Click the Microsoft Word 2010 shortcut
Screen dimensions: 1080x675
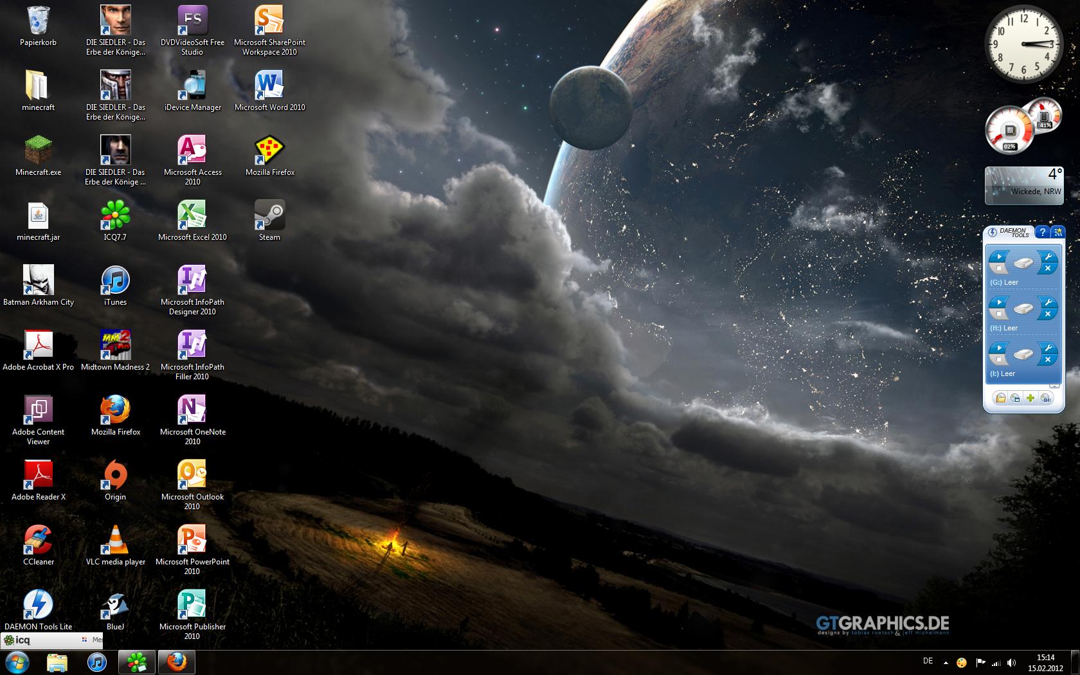click(x=269, y=85)
